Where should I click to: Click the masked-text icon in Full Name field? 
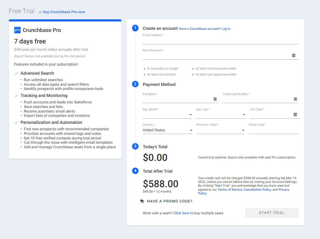(x=215, y=99)
